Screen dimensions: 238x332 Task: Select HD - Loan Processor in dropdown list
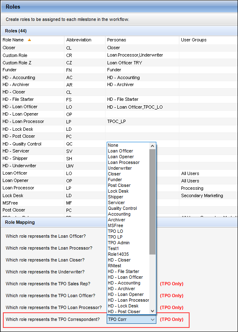pyautogui.click(x=128, y=300)
